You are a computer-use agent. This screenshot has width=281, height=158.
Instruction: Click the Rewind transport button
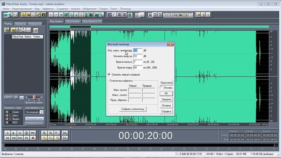click(14, 138)
